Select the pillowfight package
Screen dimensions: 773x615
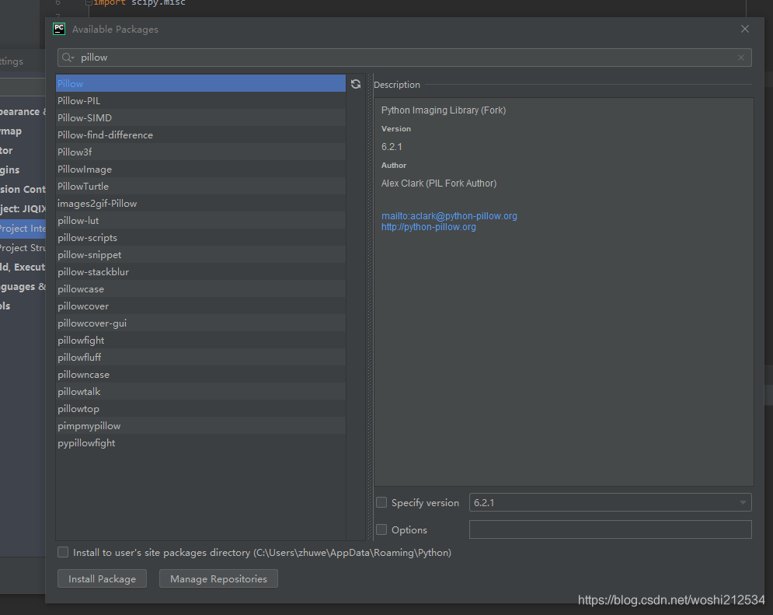click(x=200, y=340)
